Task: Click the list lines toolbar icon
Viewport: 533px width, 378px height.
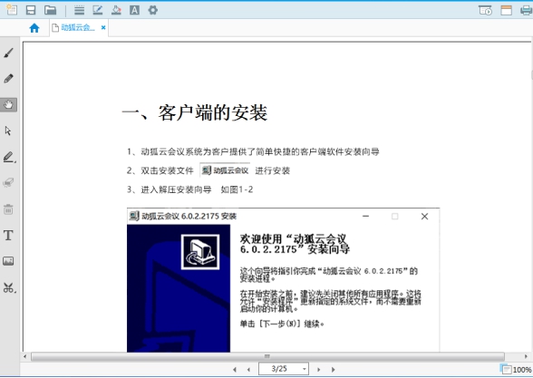Action: [x=79, y=10]
